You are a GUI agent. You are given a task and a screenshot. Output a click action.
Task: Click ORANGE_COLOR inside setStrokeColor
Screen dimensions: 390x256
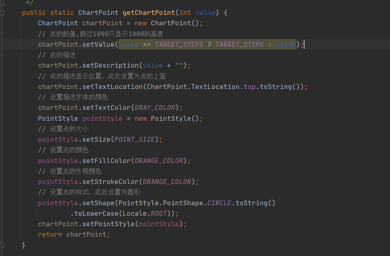point(167,182)
